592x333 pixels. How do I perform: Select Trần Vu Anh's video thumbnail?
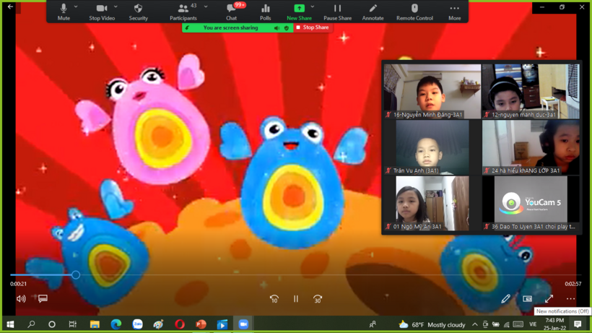tap(432, 147)
